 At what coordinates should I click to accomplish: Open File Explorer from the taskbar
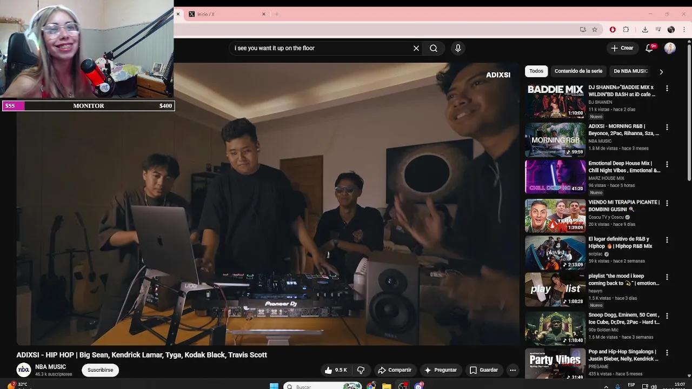click(x=387, y=386)
